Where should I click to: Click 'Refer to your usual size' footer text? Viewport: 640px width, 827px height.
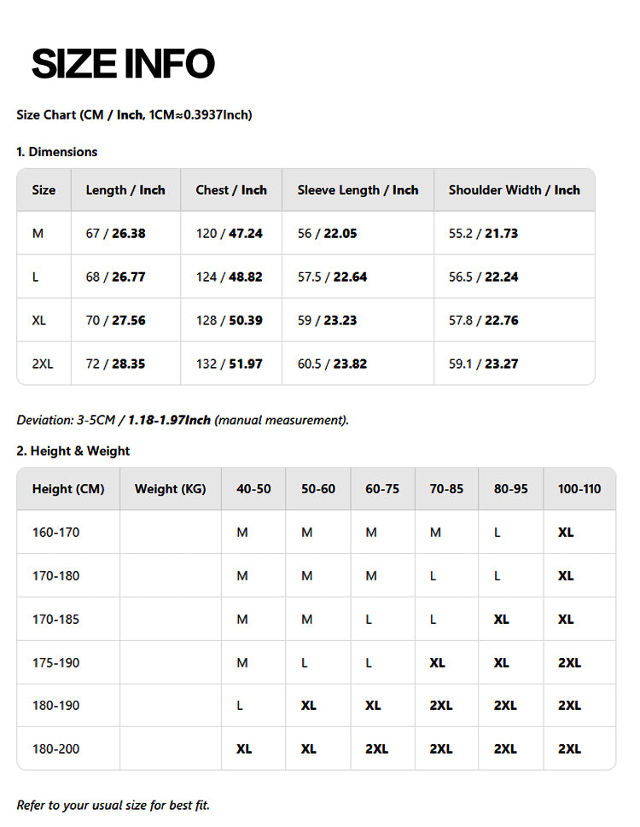[113, 805]
